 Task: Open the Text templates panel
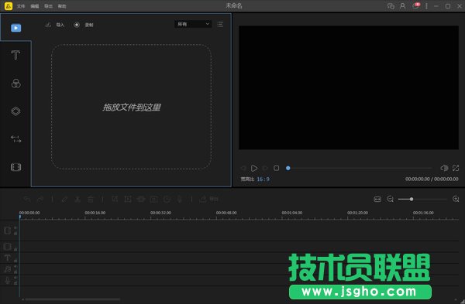tap(15, 55)
